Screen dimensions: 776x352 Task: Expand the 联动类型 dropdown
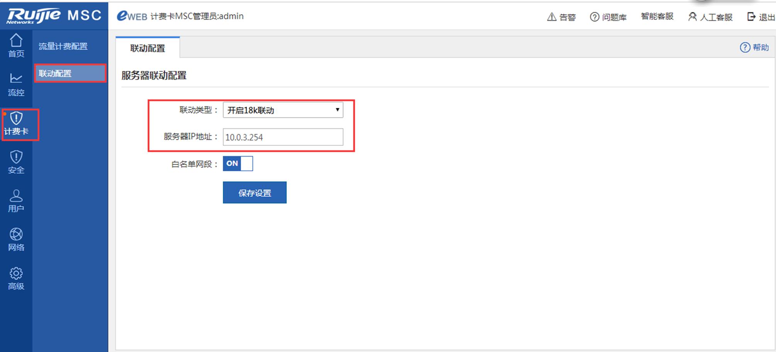(x=283, y=110)
